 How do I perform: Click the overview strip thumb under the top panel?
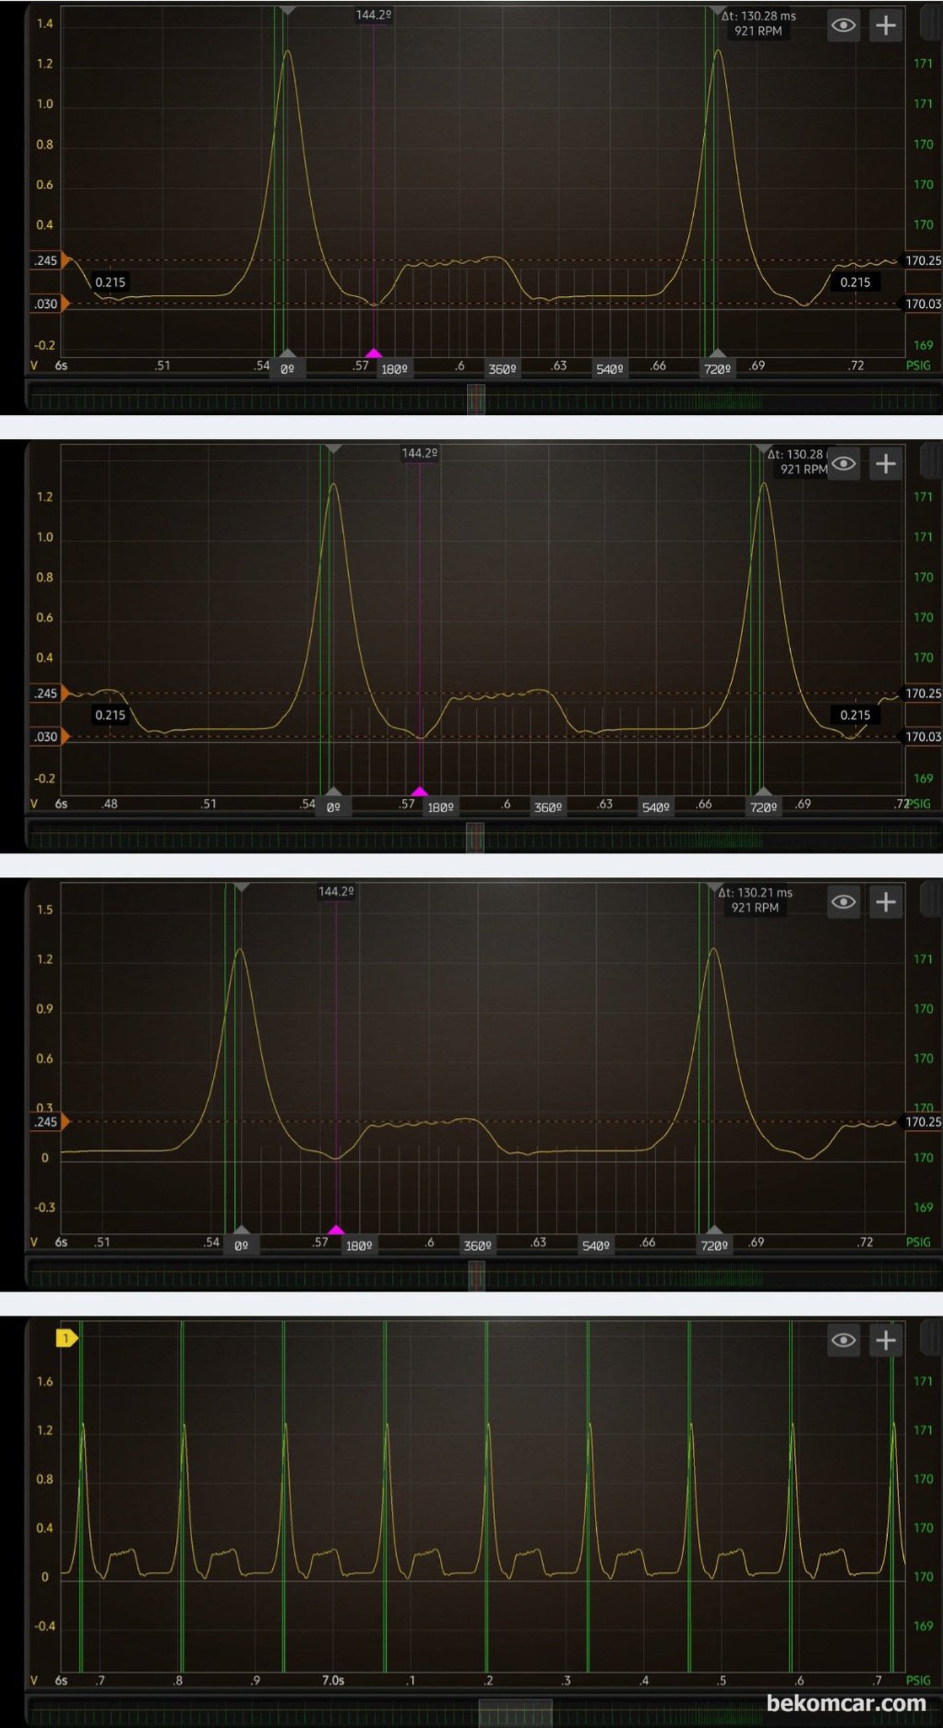point(476,399)
